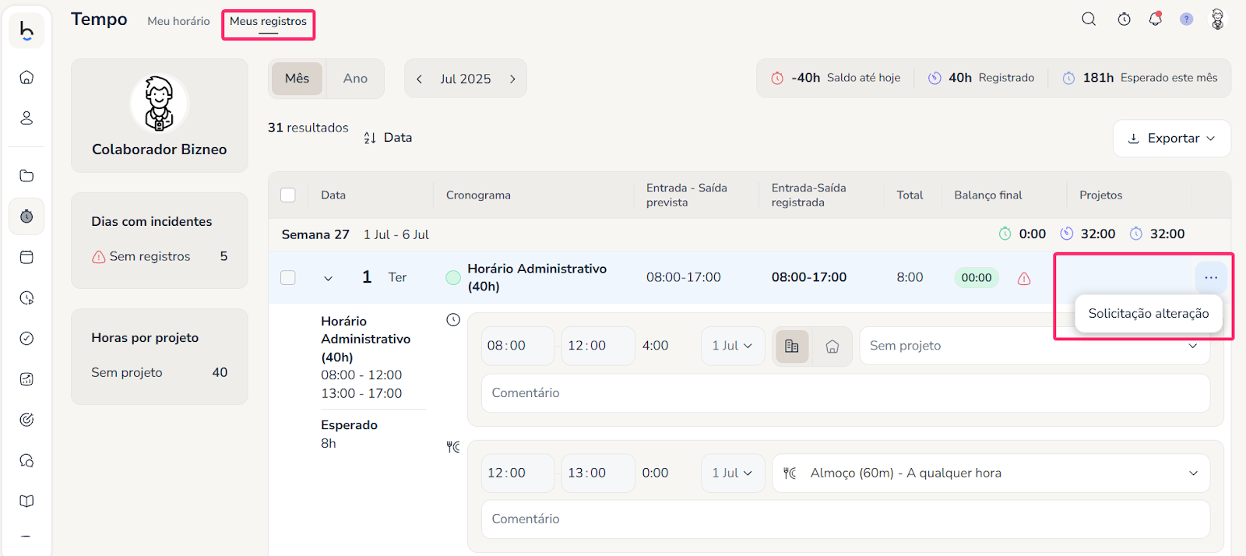Click the help question mark icon

[x=1186, y=19]
